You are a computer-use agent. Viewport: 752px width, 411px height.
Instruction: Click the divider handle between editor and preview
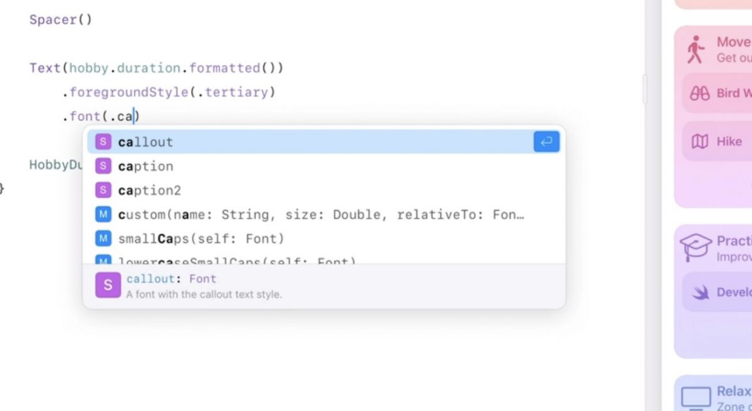pyautogui.click(x=644, y=89)
